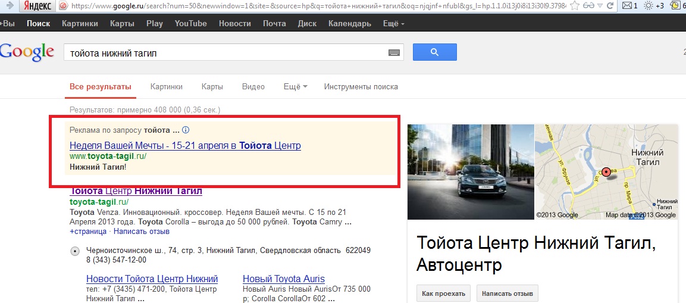Open the ad link Неделя Вашей Мечты

coord(185,145)
